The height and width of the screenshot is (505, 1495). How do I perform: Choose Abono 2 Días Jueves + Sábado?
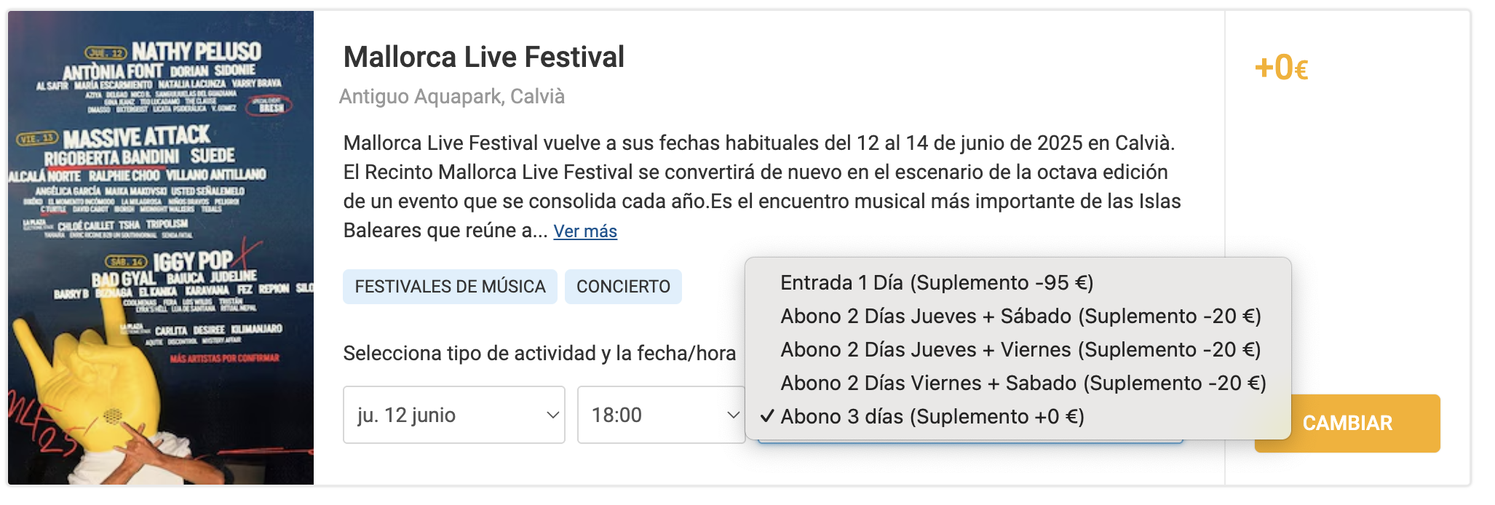1018,316
